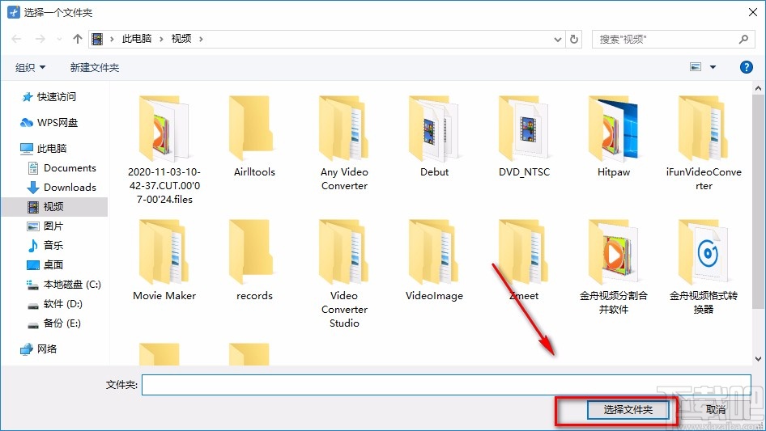Select the DVD_NTSC folder
The image size is (766, 431).
coord(524,137)
